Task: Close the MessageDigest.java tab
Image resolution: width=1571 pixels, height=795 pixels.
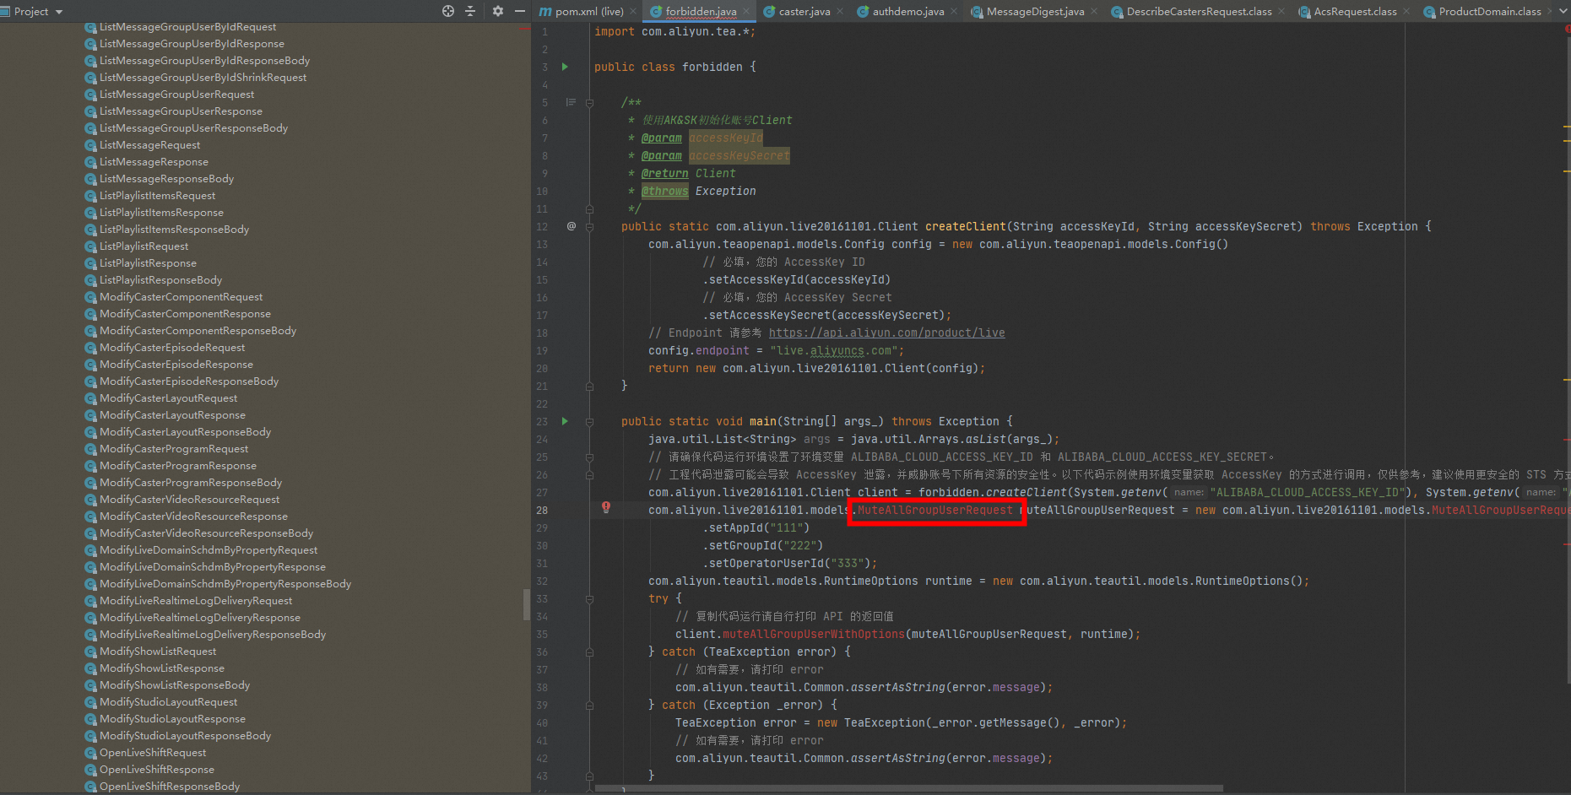Action: [1094, 12]
